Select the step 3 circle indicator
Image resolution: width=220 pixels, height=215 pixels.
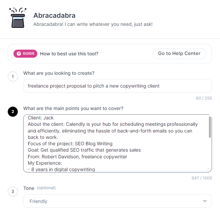[x=13, y=192]
